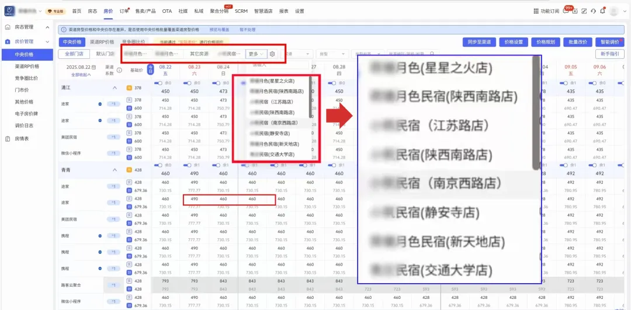The width and height of the screenshot is (631, 310).
Task: Toggle 清江 switch for 09.06
Action: click(x=593, y=83)
